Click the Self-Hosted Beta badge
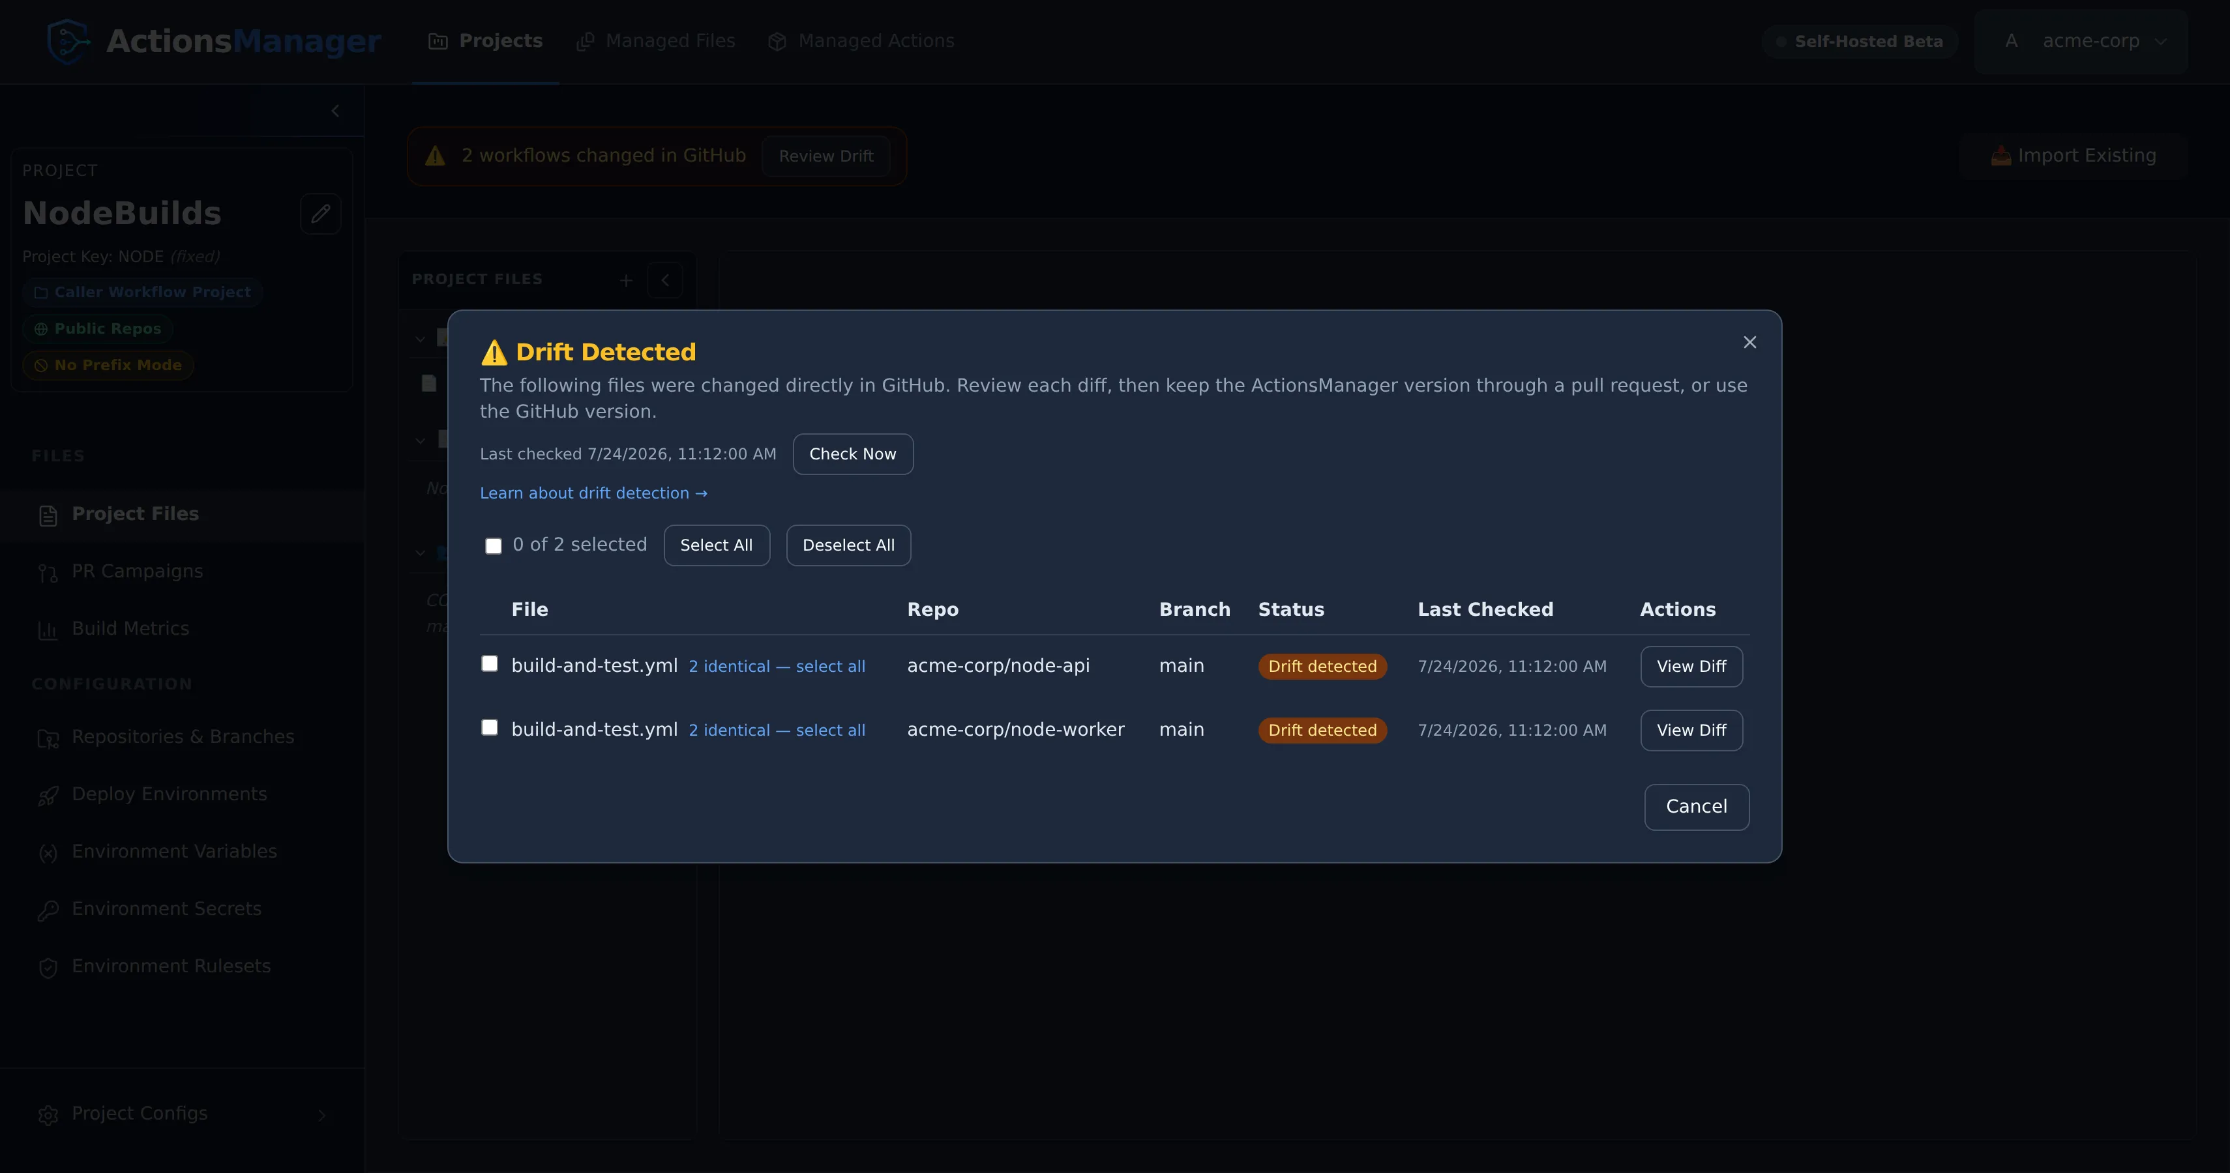The image size is (2230, 1173). coord(1860,42)
